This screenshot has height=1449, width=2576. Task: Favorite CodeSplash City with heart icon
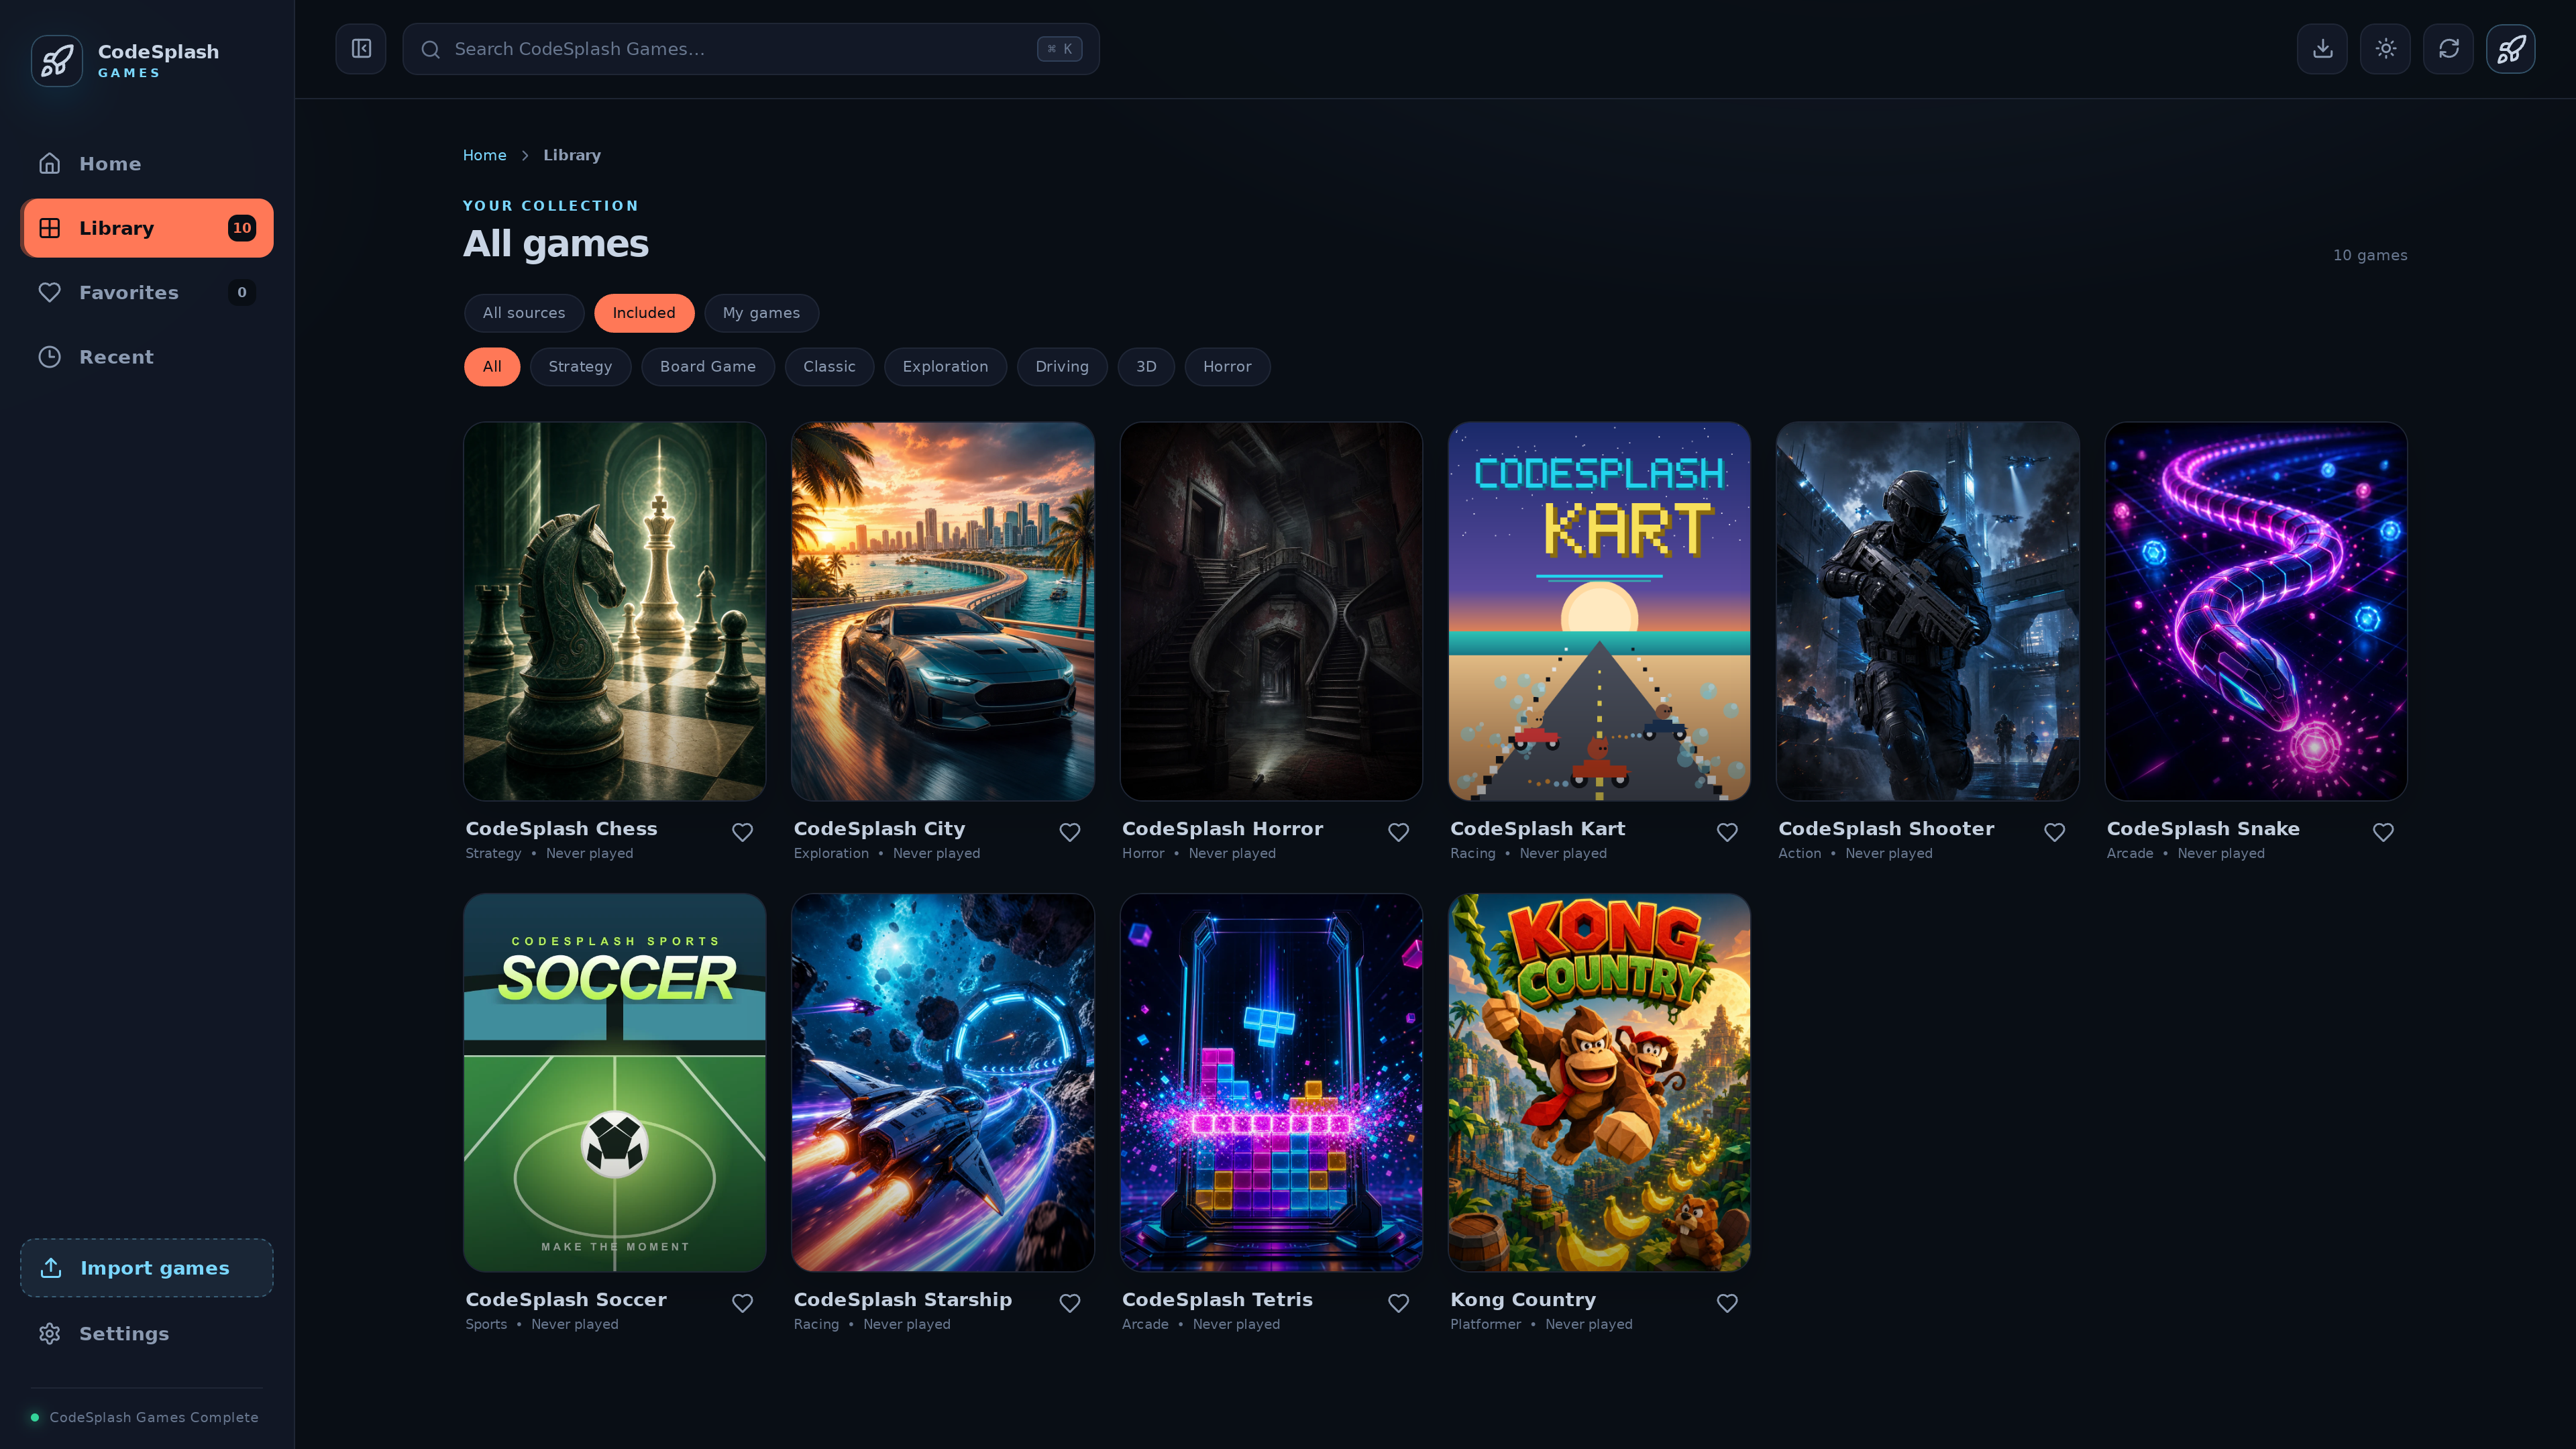[x=1070, y=832]
